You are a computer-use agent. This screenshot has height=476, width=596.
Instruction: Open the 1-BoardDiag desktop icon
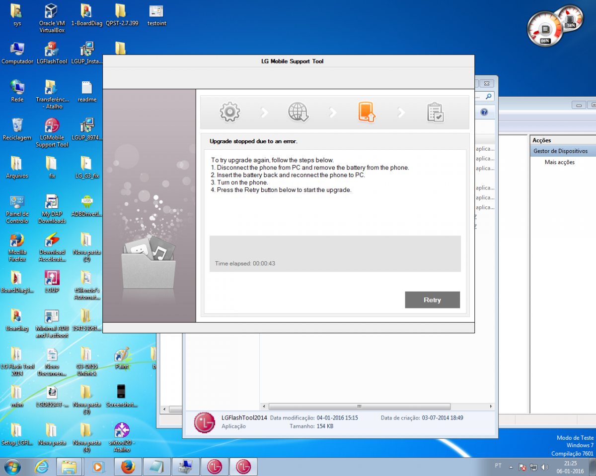click(x=86, y=15)
